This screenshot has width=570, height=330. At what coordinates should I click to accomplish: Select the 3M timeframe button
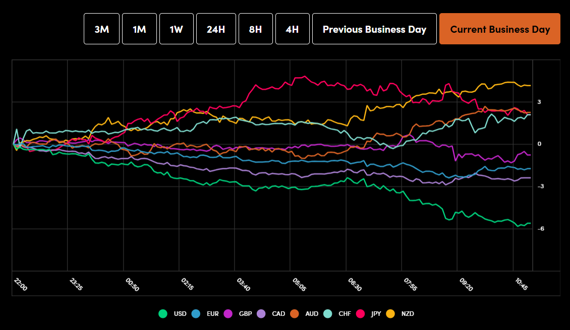click(101, 29)
